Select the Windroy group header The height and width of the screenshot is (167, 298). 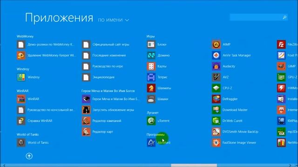point(23,69)
